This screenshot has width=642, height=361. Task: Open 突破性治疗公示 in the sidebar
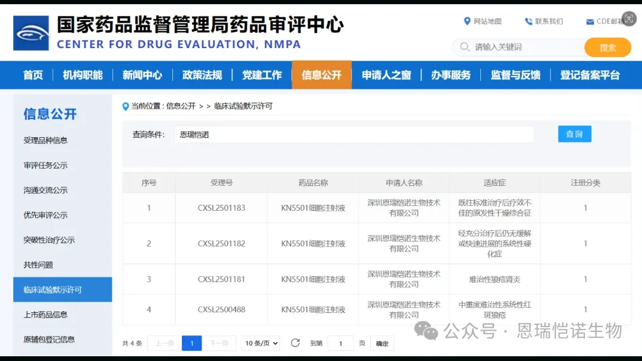pos(49,240)
